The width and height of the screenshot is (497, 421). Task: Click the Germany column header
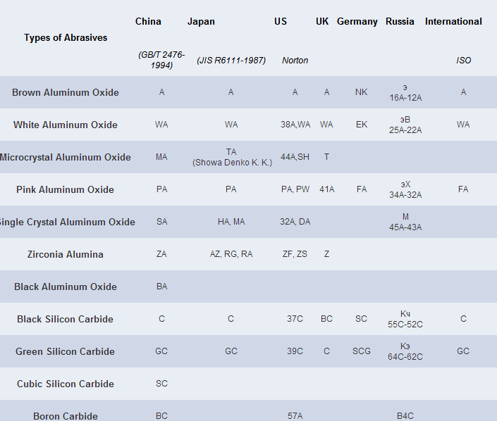coord(357,21)
